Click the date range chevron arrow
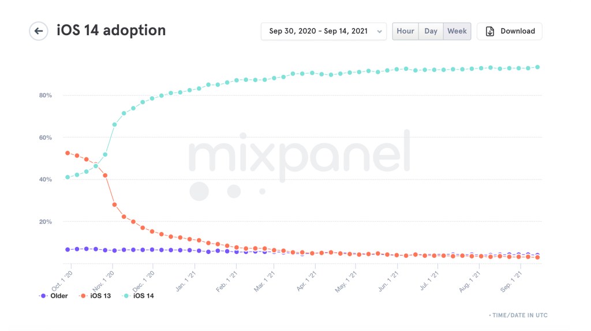The width and height of the screenshot is (591, 331). (379, 32)
